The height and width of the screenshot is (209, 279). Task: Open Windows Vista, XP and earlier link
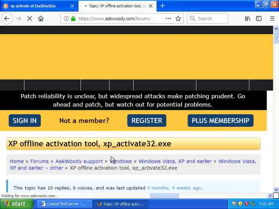point(175,161)
